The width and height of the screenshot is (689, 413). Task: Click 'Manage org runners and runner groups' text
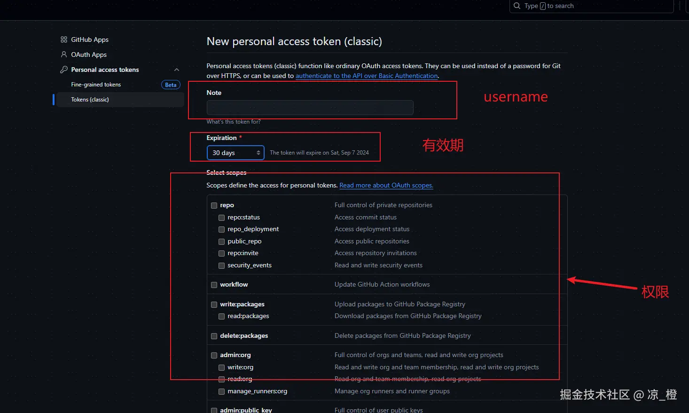click(x=392, y=391)
